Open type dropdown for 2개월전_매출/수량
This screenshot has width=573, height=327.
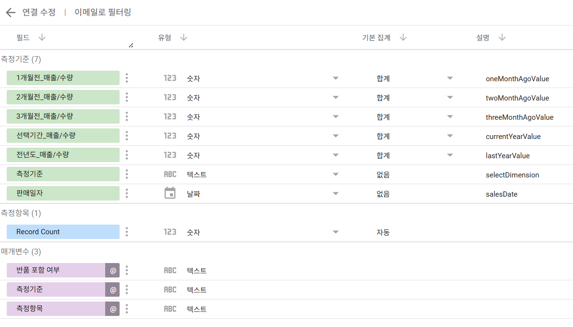(335, 97)
